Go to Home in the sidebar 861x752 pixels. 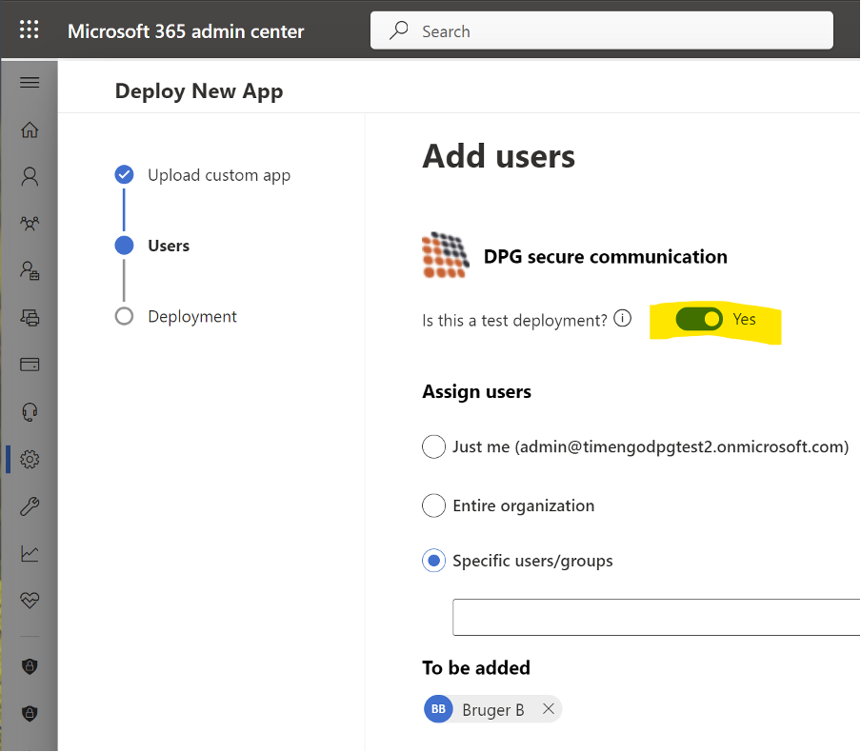tap(30, 130)
